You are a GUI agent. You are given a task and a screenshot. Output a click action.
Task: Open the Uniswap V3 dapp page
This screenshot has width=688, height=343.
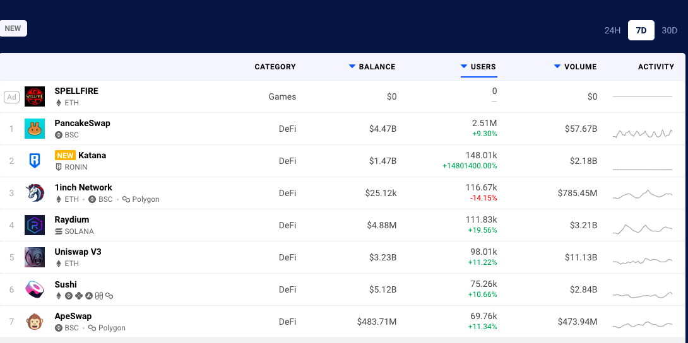[x=78, y=252]
